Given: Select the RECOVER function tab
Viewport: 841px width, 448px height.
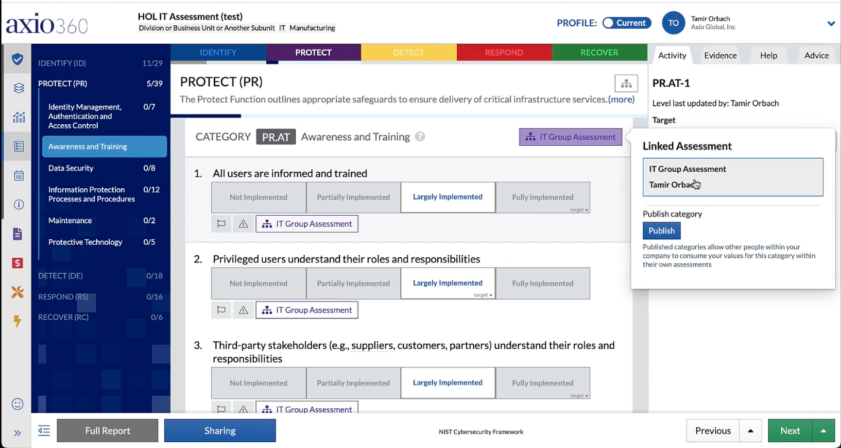Looking at the screenshot, I should pyautogui.click(x=599, y=52).
